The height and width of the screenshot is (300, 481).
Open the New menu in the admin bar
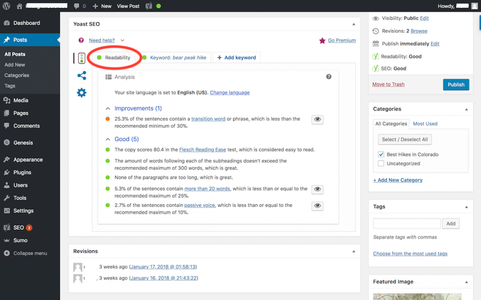(x=102, y=6)
